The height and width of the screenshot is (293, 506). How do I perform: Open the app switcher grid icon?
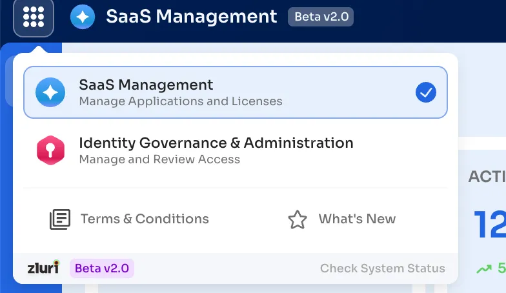pos(34,17)
